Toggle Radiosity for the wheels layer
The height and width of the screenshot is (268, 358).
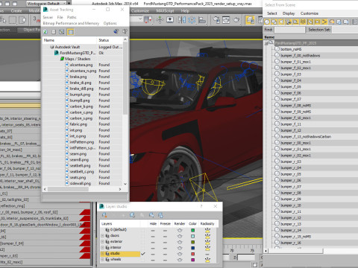point(207,260)
